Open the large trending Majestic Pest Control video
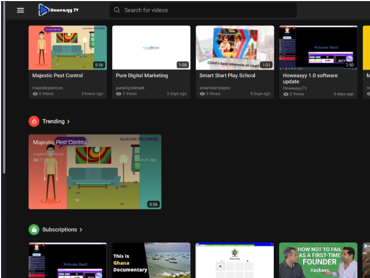The image size is (370, 278). pos(95,172)
